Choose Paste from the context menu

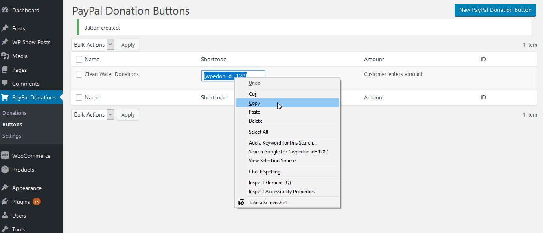[287, 112]
